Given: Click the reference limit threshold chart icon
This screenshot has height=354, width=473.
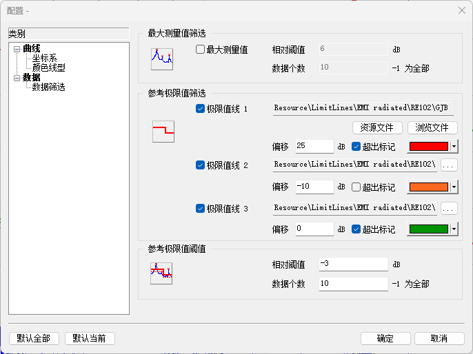Looking at the screenshot, I should [x=161, y=273].
